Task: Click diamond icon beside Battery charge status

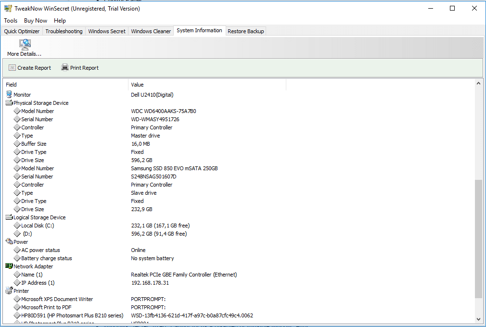Action: point(17,258)
